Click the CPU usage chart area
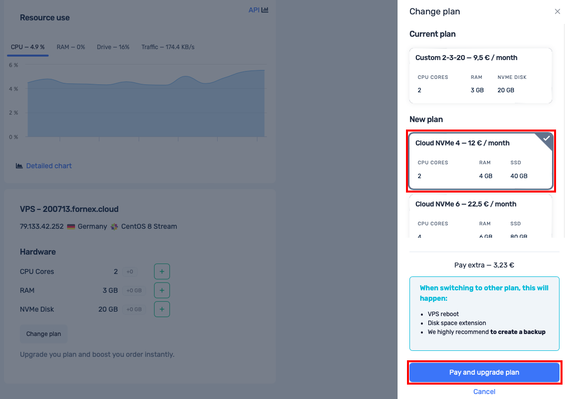 (146, 104)
